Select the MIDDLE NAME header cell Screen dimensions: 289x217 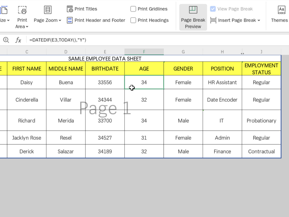66,69
